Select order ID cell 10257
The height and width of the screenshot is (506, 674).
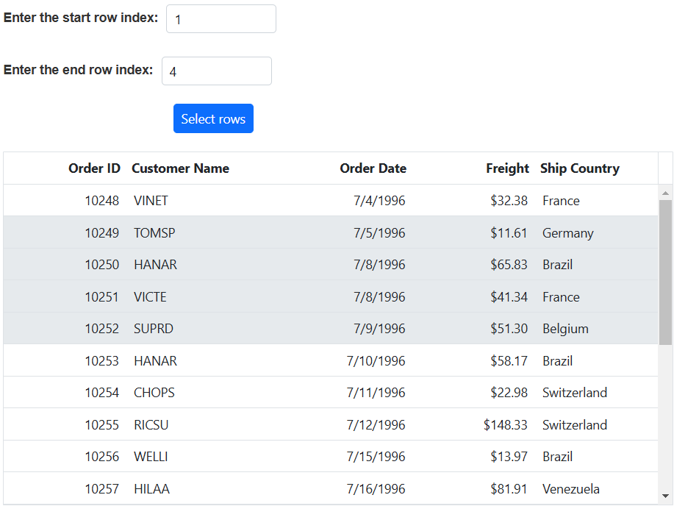point(102,489)
